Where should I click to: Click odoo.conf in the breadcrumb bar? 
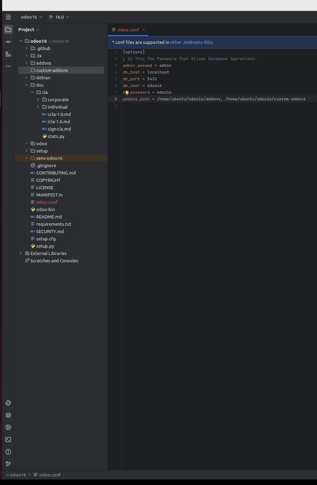click(x=47, y=475)
